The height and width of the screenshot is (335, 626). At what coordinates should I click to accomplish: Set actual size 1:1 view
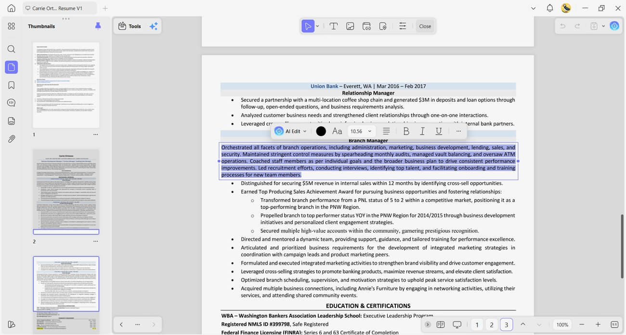click(614, 324)
